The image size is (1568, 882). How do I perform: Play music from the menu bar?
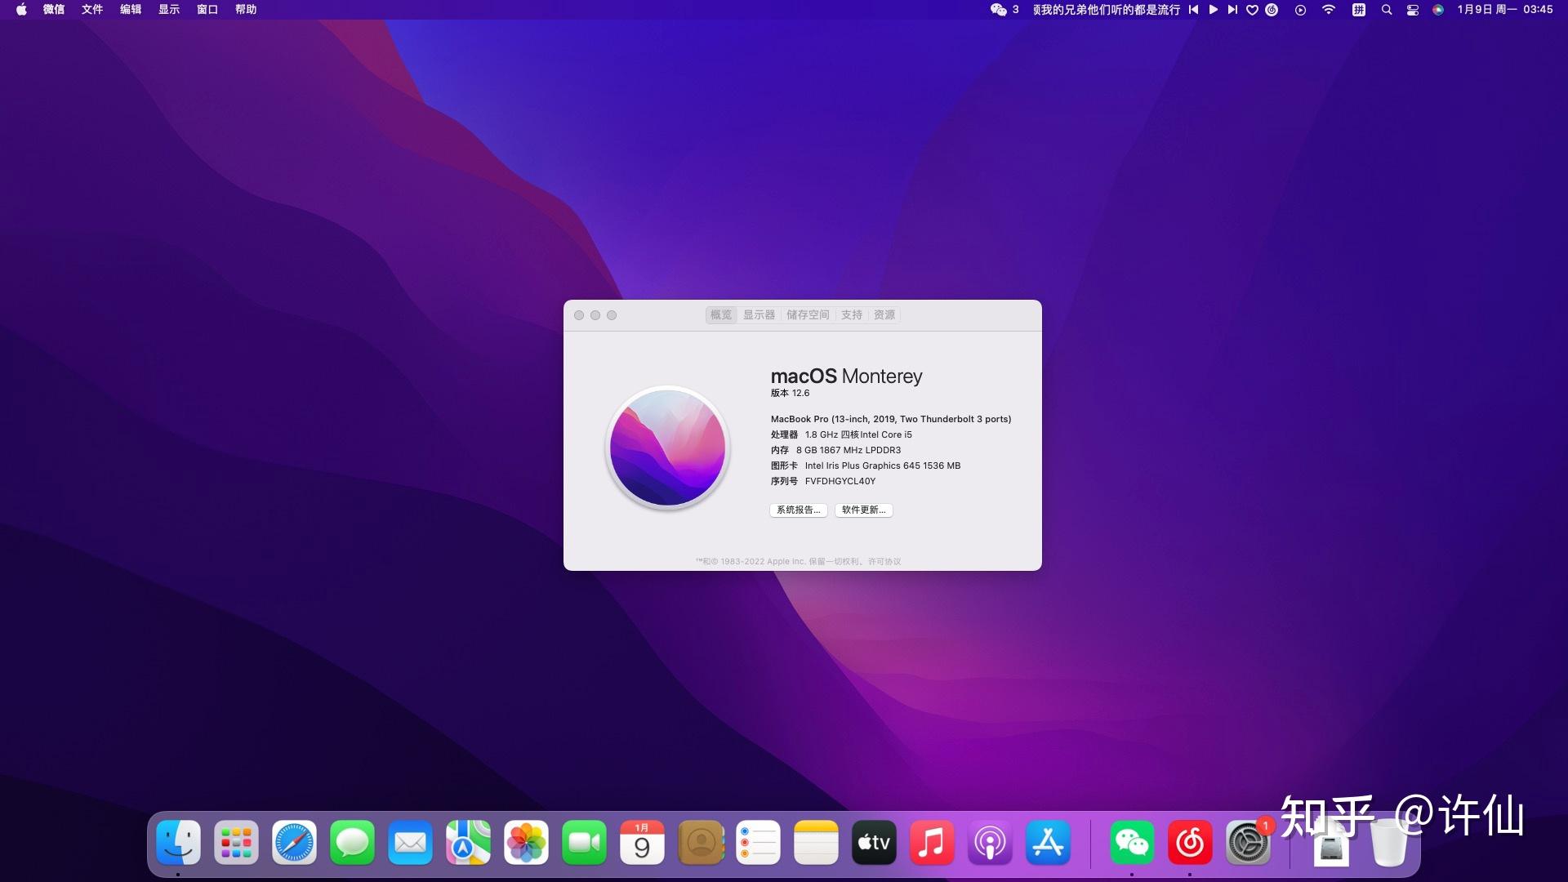click(x=1214, y=10)
